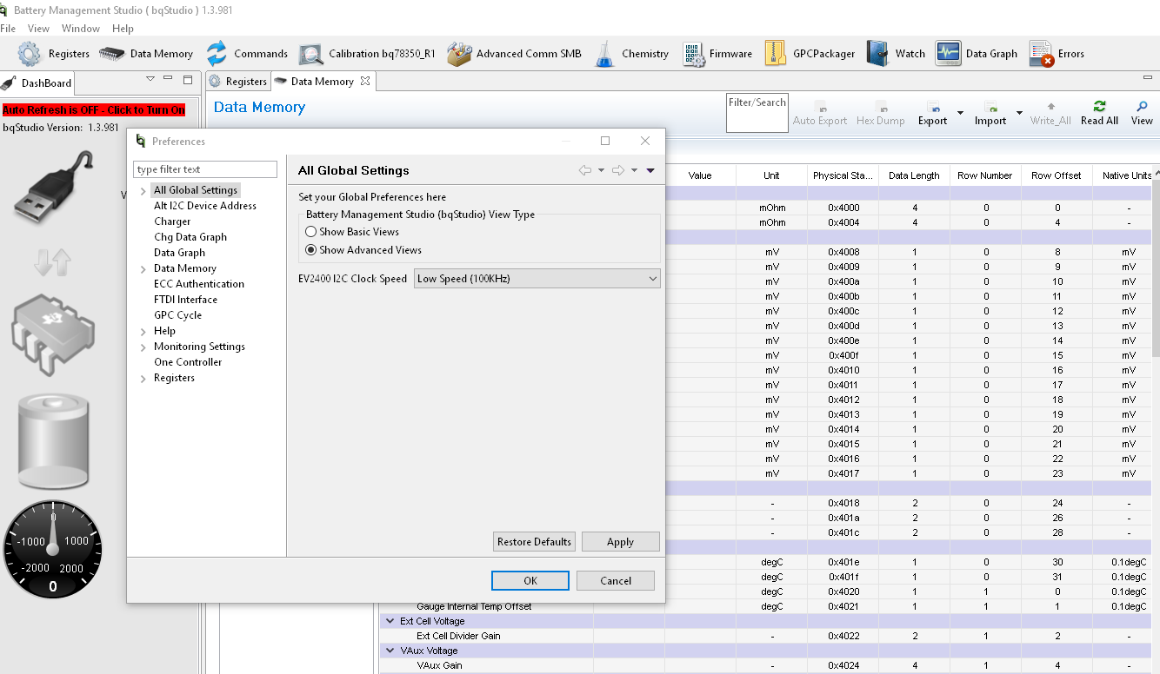Image resolution: width=1160 pixels, height=674 pixels.
Task: Go forward with the Preferences forward arrow
Action: [618, 170]
